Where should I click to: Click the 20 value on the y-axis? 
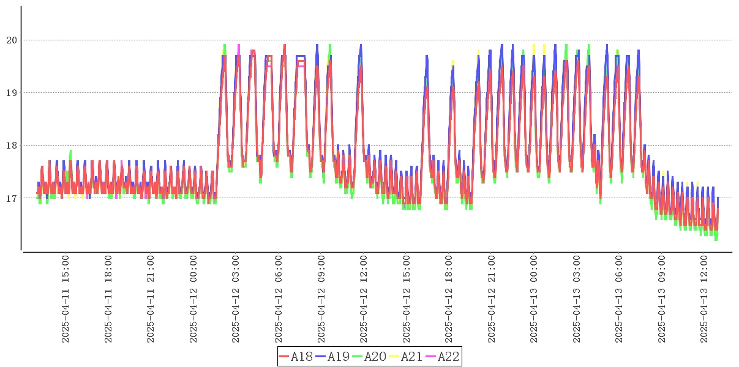tap(12, 40)
